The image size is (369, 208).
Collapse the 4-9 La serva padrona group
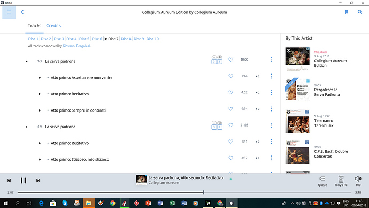(26, 127)
